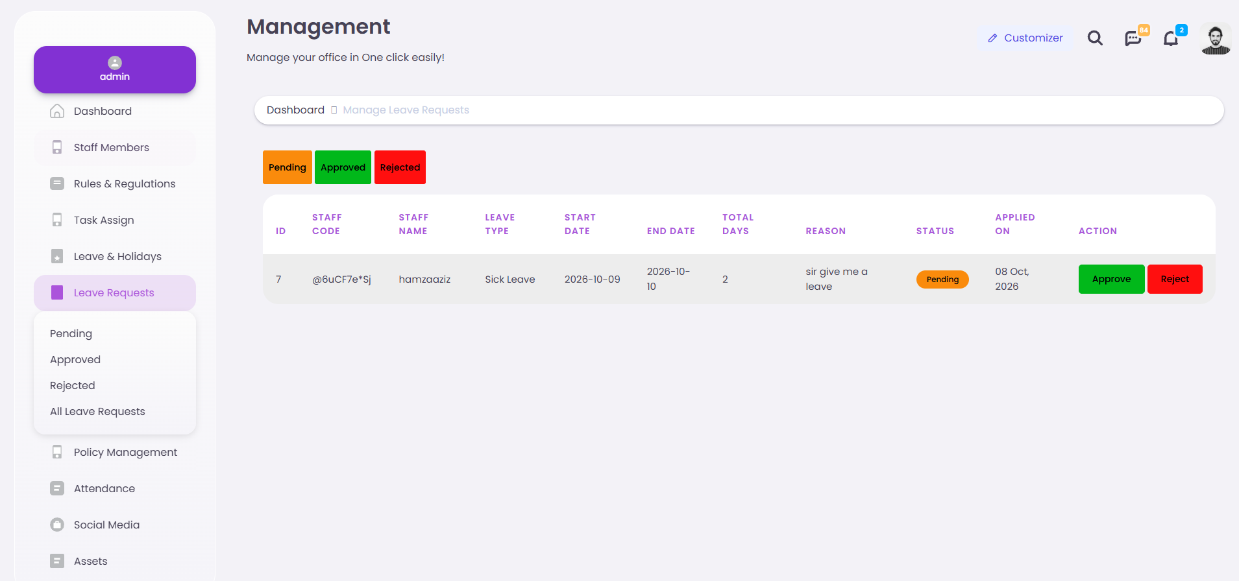Screen dimensions: 1239x581
Task: Collapse the Leave Requests submenu
Action: [x=115, y=293]
